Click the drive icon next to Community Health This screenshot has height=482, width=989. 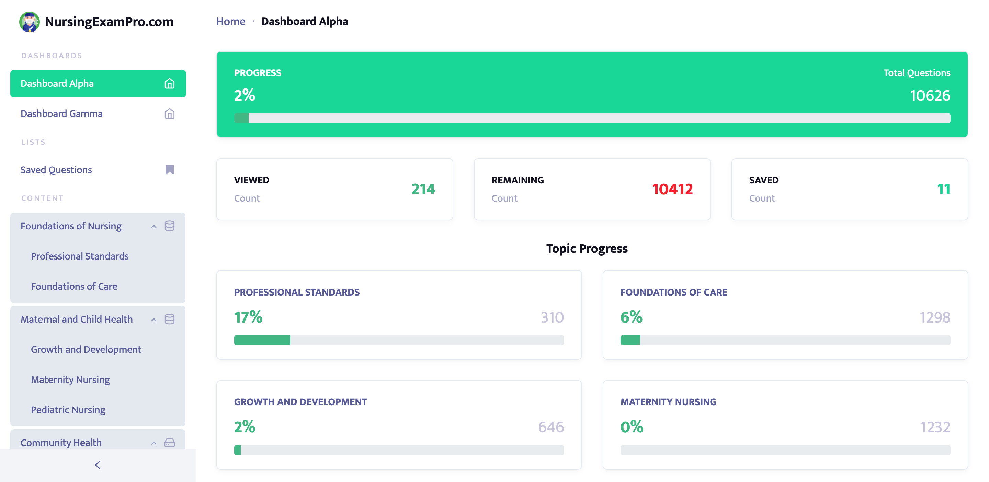[169, 443]
